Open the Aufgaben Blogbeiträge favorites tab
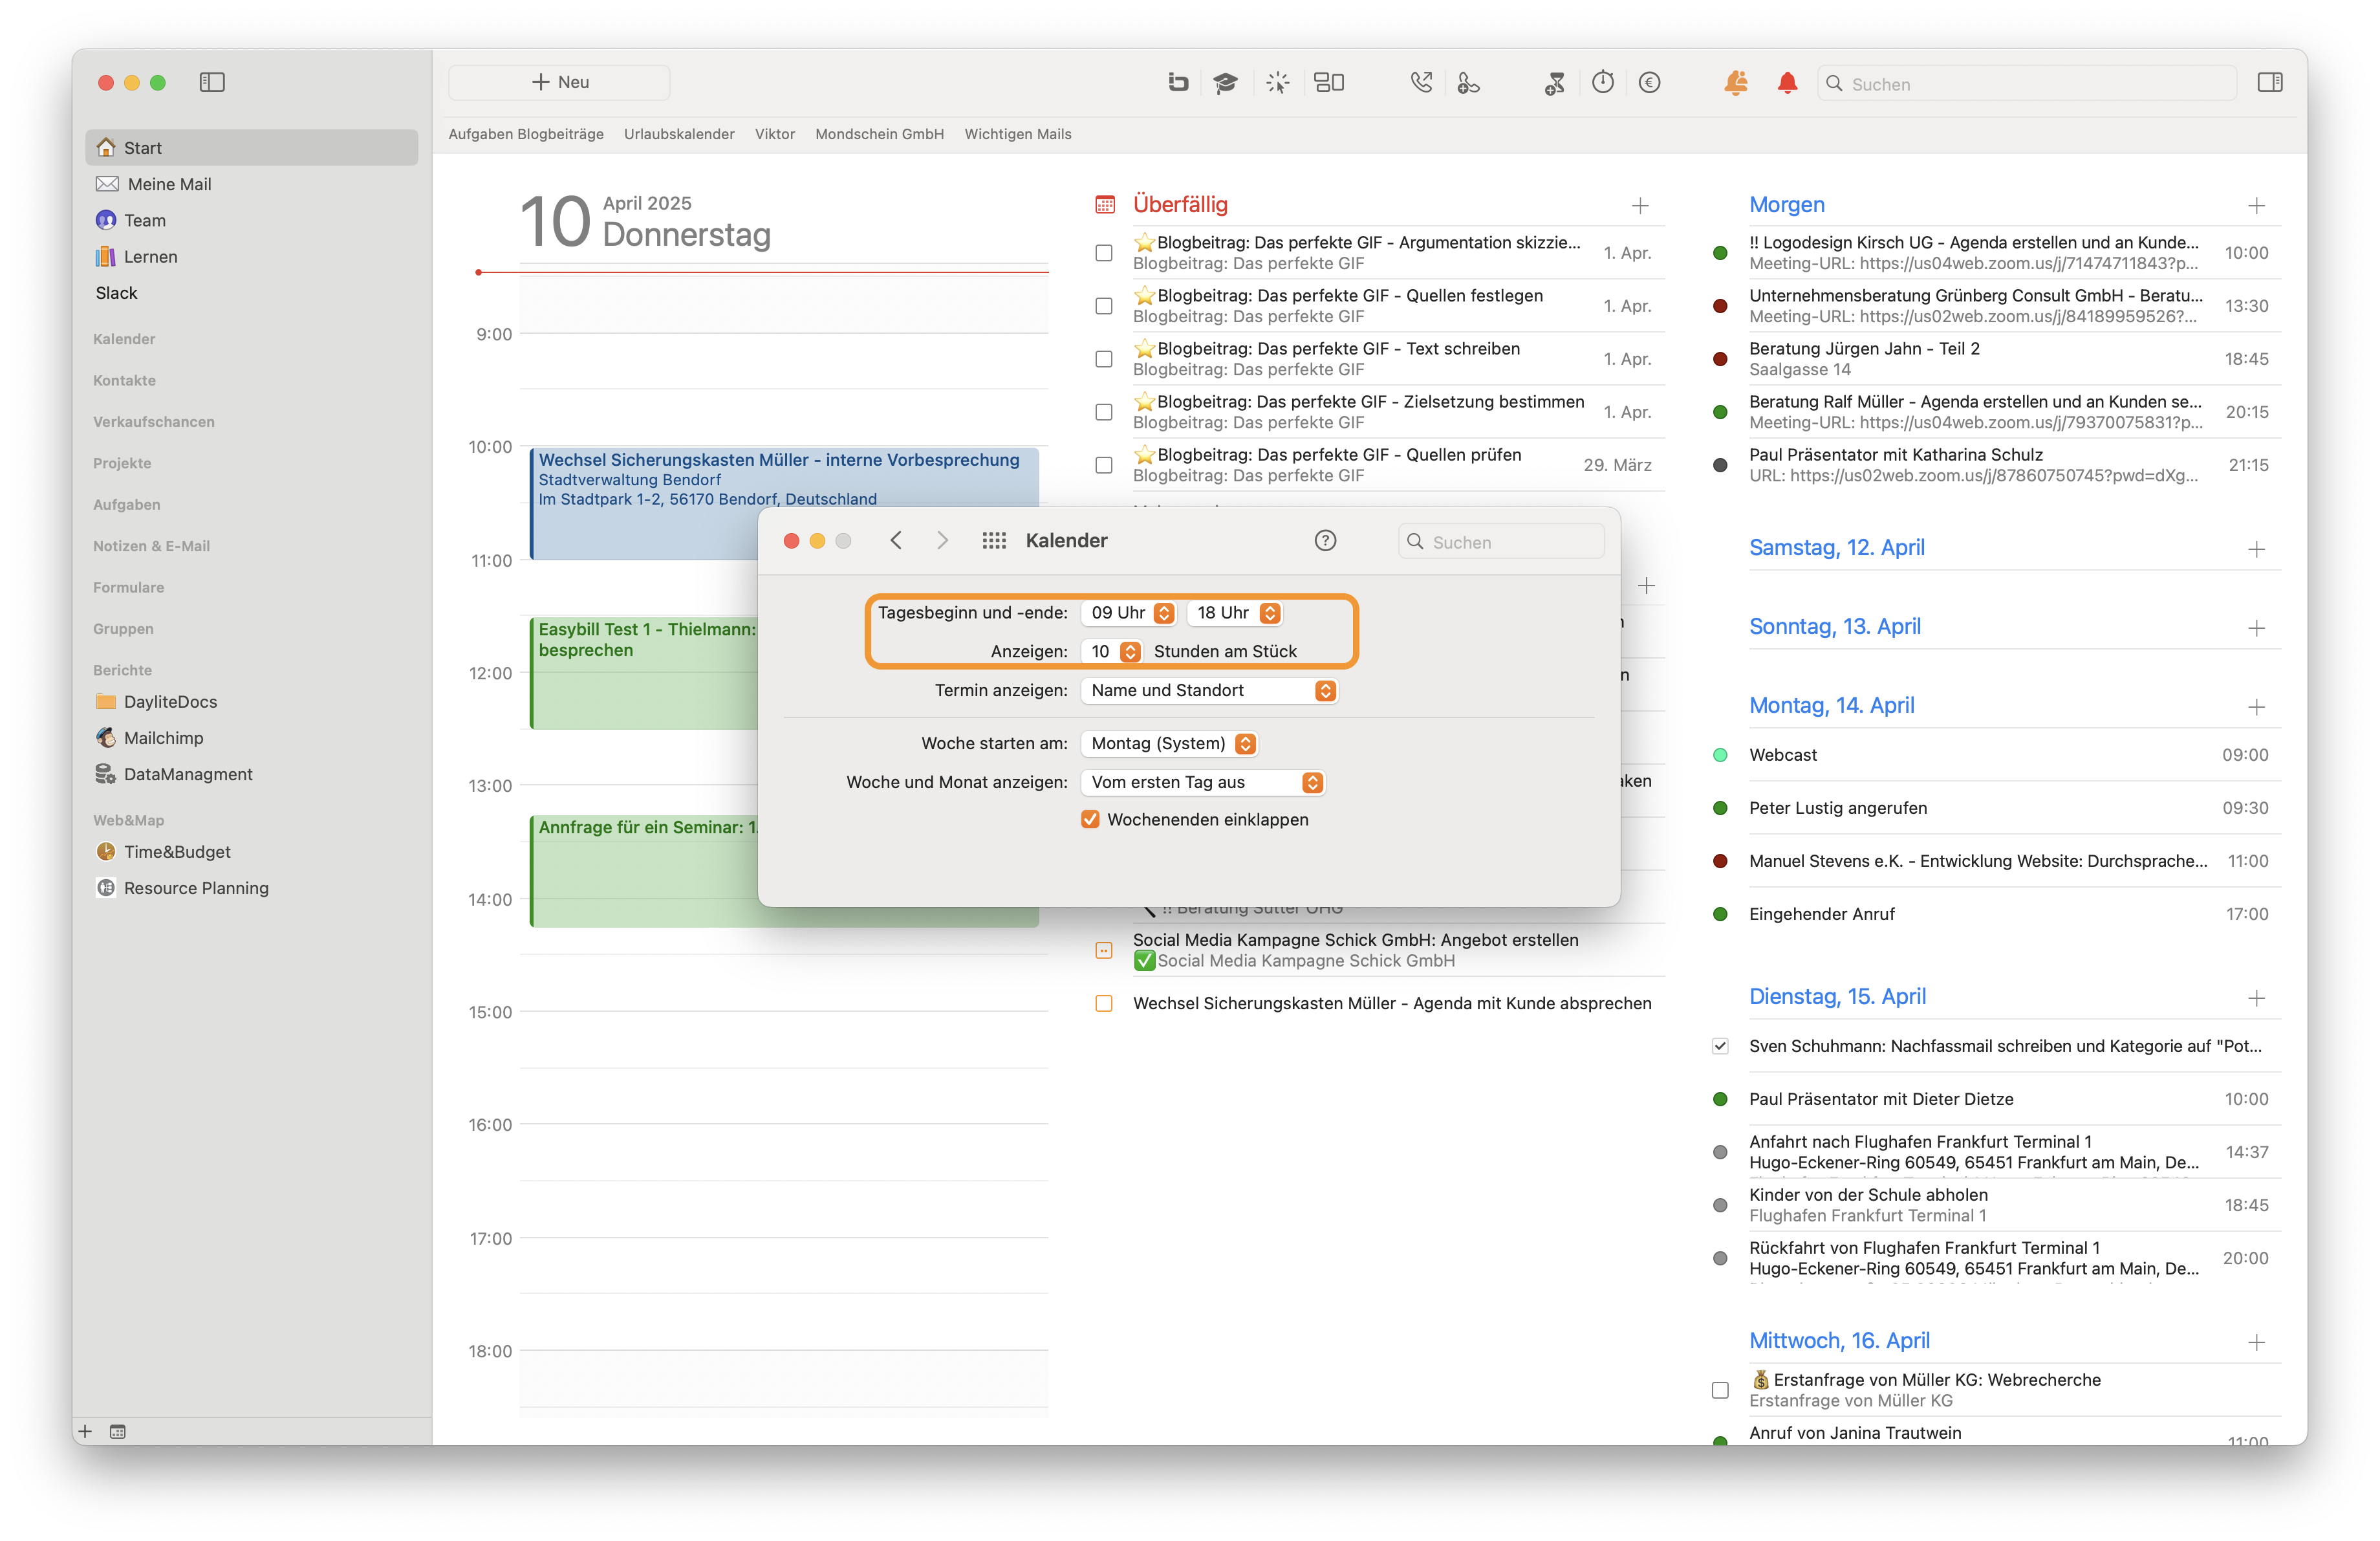Viewport: 2380px width, 1541px height. pyautogui.click(x=525, y=134)
